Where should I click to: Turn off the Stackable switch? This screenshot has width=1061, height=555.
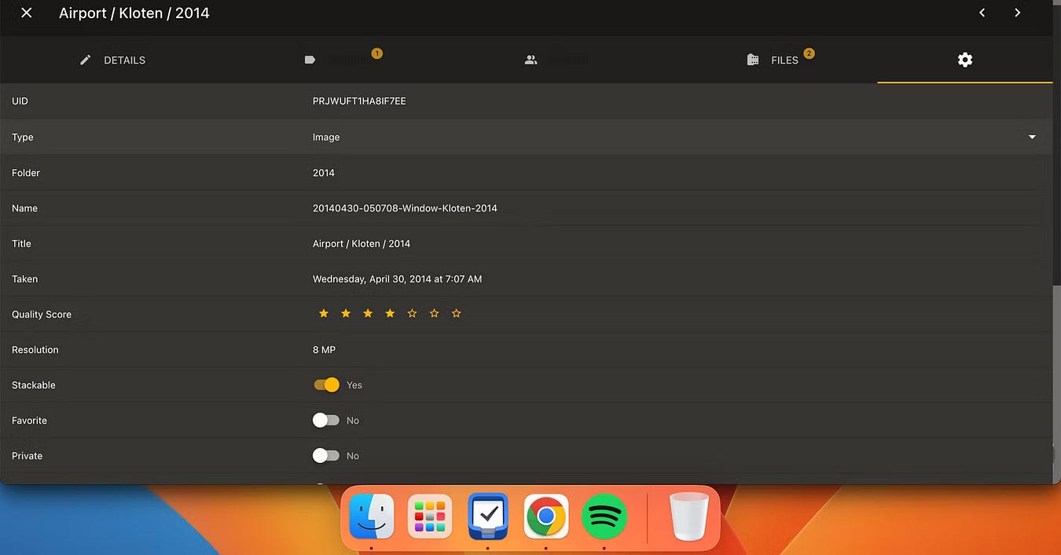(326, 385)
